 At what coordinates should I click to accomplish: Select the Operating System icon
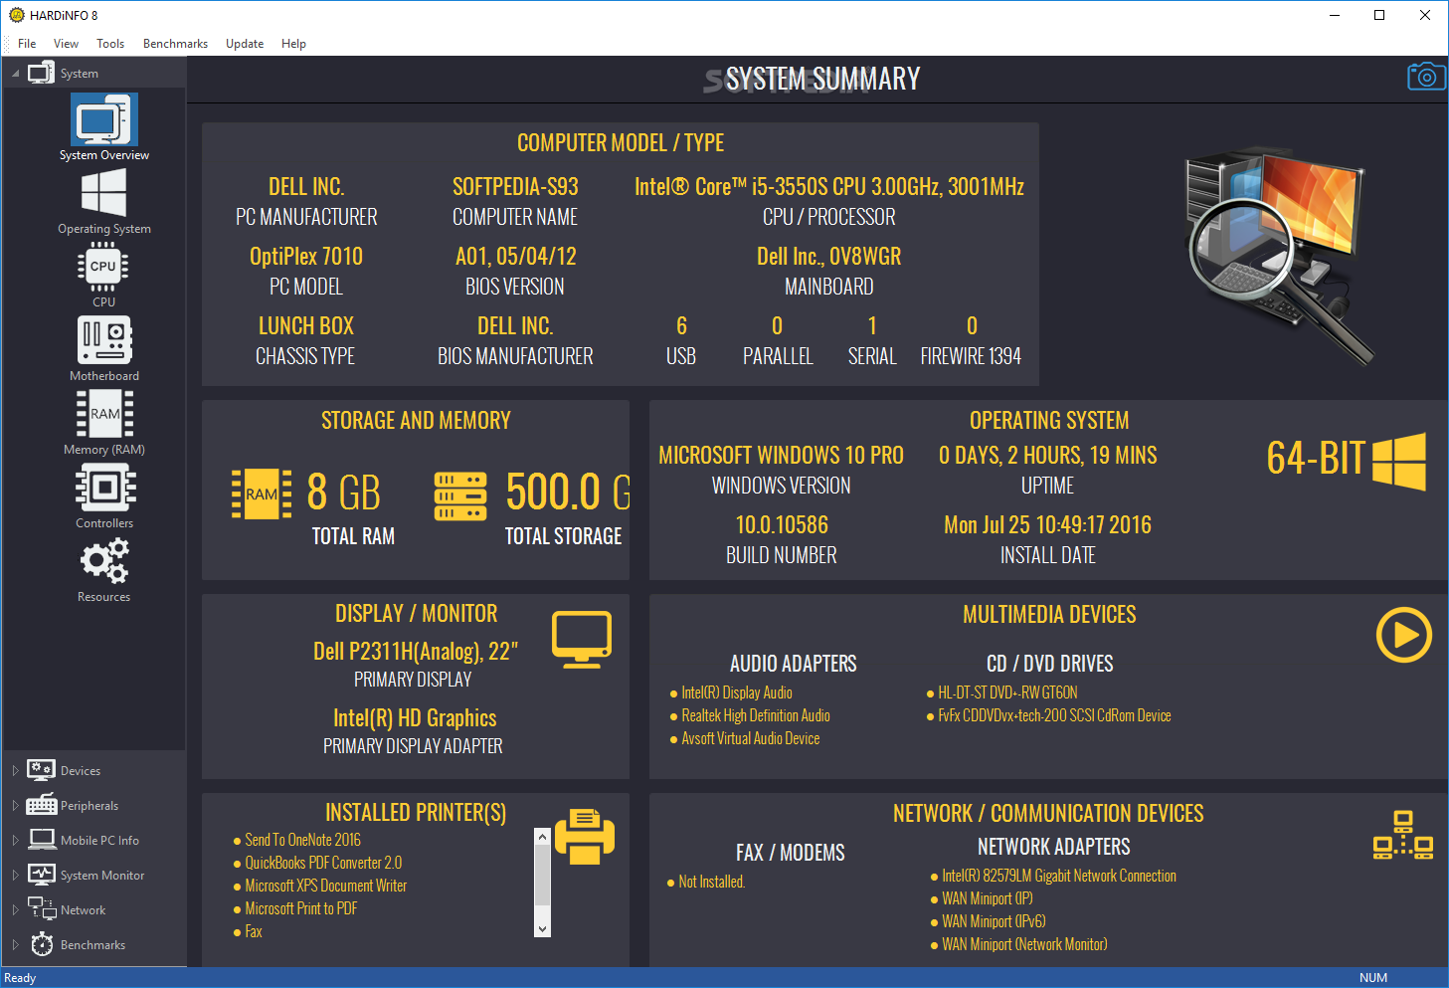point(104,192)
